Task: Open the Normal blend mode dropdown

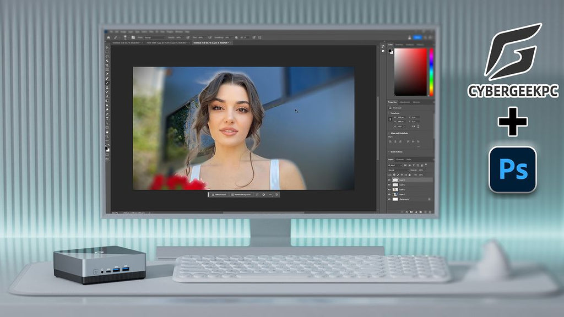Action: 399,170
